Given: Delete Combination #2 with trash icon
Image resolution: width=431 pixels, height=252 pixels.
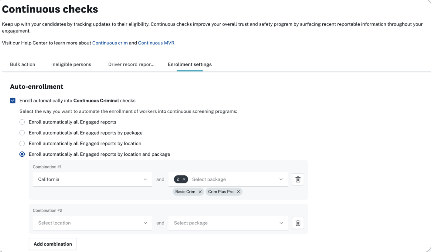Looking at the screenshot, I should pos(298,223).
